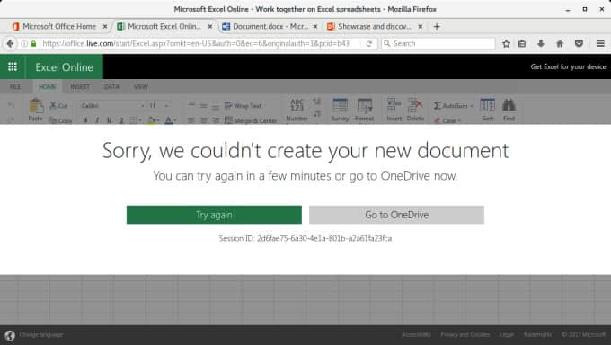Screen dimensions: 611x345
Task: Go to Firefox home page icon
Action: [560, 43]
